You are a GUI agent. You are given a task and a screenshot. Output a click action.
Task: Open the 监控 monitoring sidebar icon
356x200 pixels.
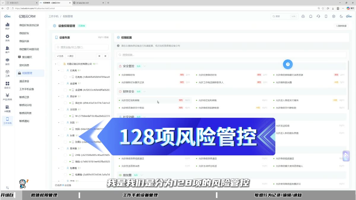(7, 62)
